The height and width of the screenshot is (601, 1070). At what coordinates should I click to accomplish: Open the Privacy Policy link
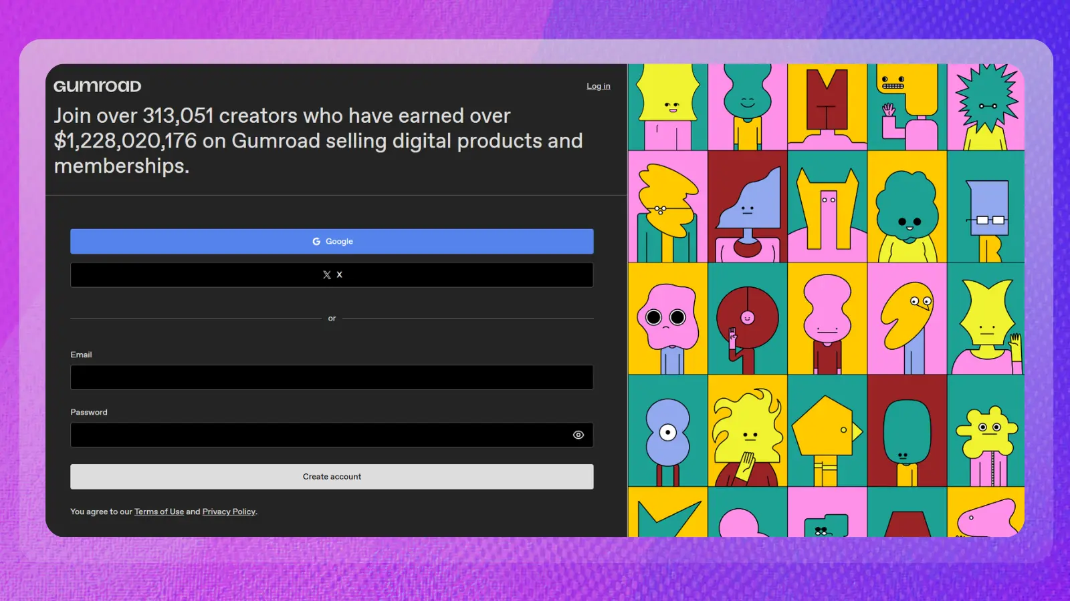tap(229, 512)
